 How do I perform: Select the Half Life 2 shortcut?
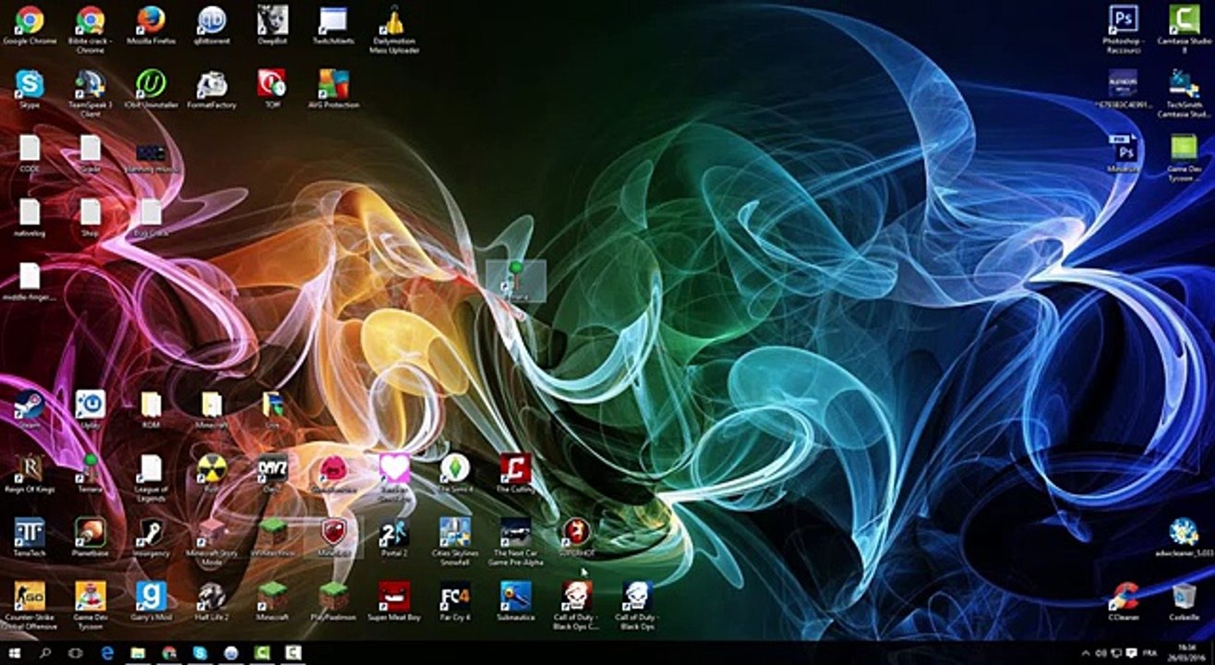[211, 601]
